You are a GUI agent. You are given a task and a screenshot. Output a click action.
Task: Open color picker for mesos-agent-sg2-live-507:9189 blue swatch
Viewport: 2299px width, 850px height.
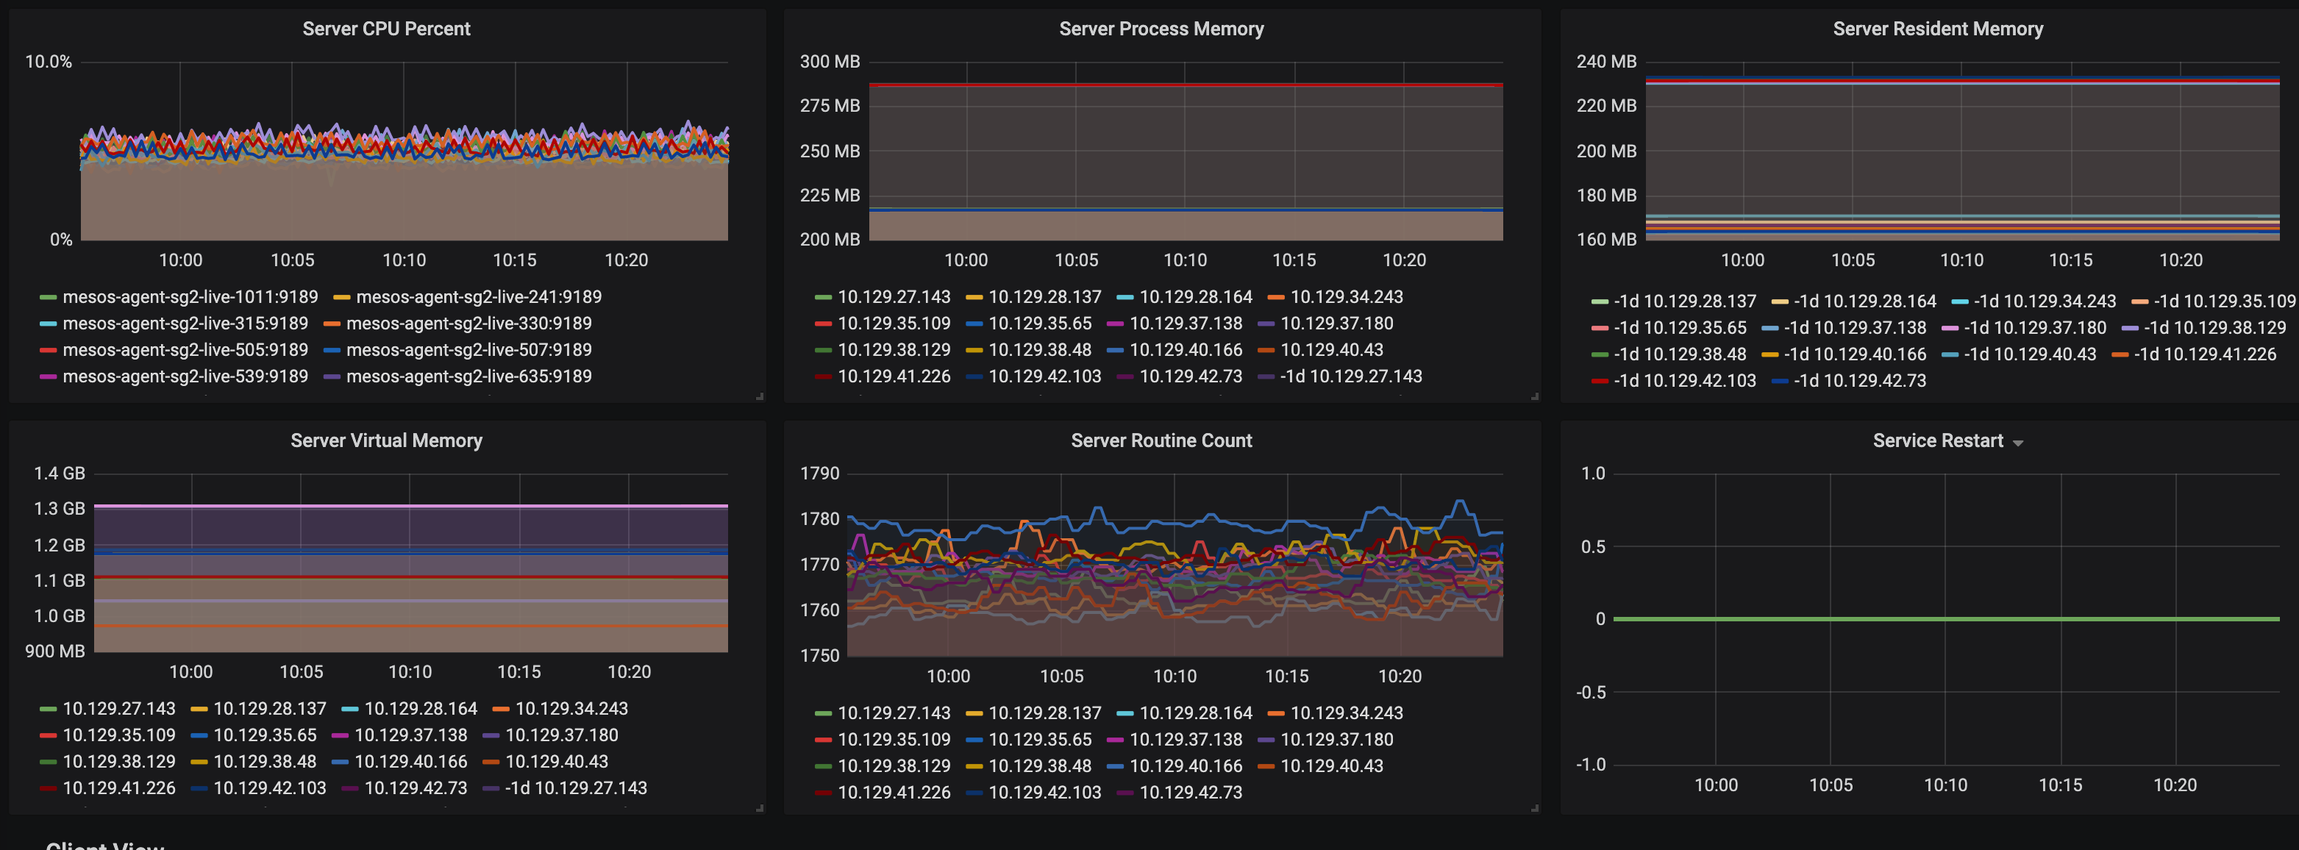point(332,351)
